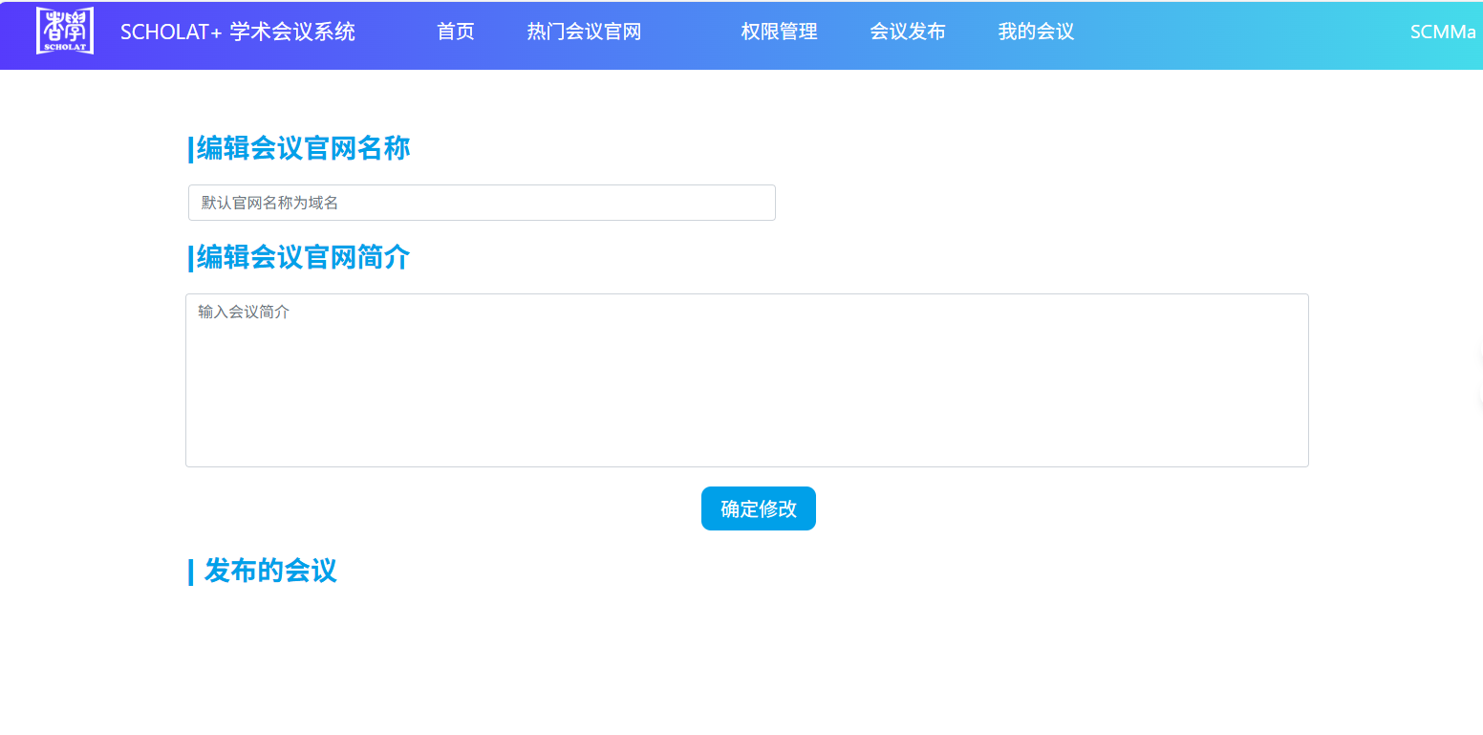Click the blue bar before 发布的会议
This screenshot has width=1483, height=735.
coord(191,572)
